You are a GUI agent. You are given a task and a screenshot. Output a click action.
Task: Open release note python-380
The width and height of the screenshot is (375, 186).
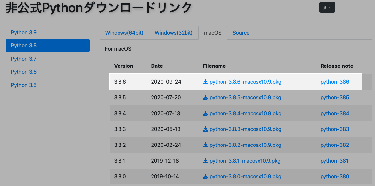[334, 176]
